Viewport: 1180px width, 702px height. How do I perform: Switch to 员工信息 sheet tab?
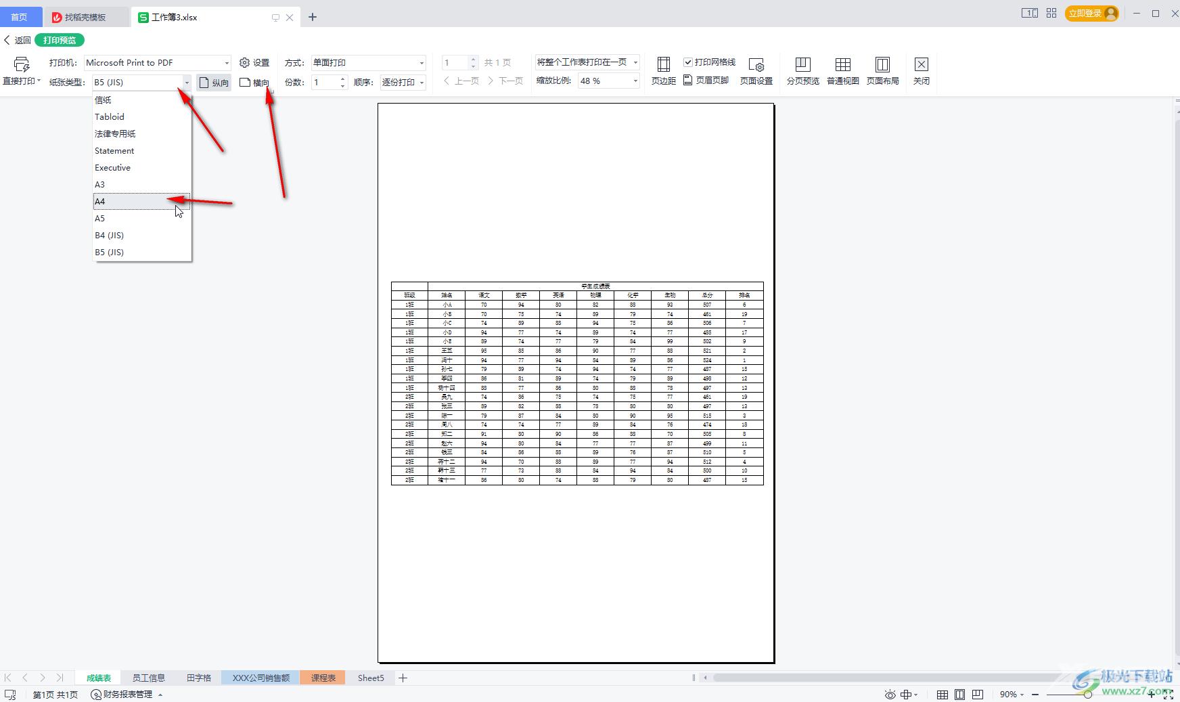148,678
